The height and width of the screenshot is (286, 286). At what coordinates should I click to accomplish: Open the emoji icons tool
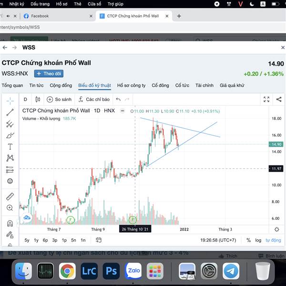[10, 181]
